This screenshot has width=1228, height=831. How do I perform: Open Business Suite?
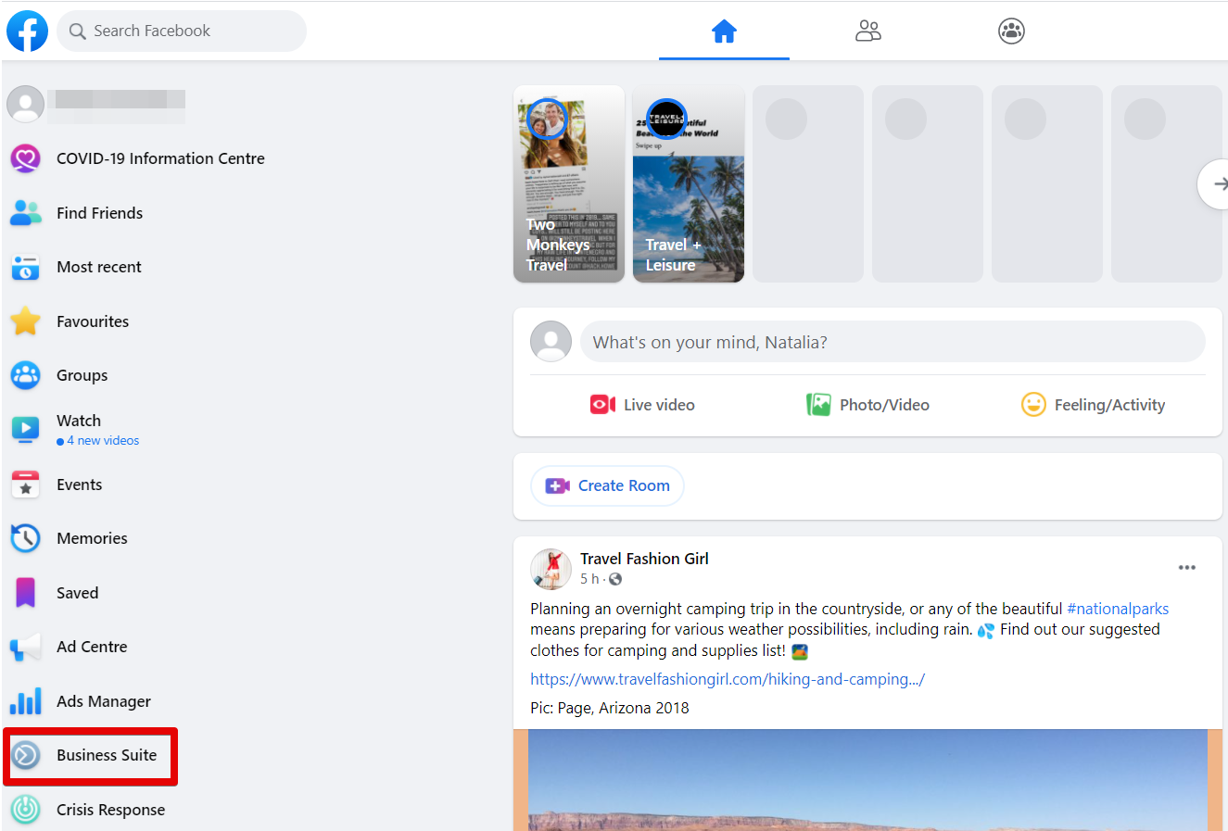click(x=106, y=755)
